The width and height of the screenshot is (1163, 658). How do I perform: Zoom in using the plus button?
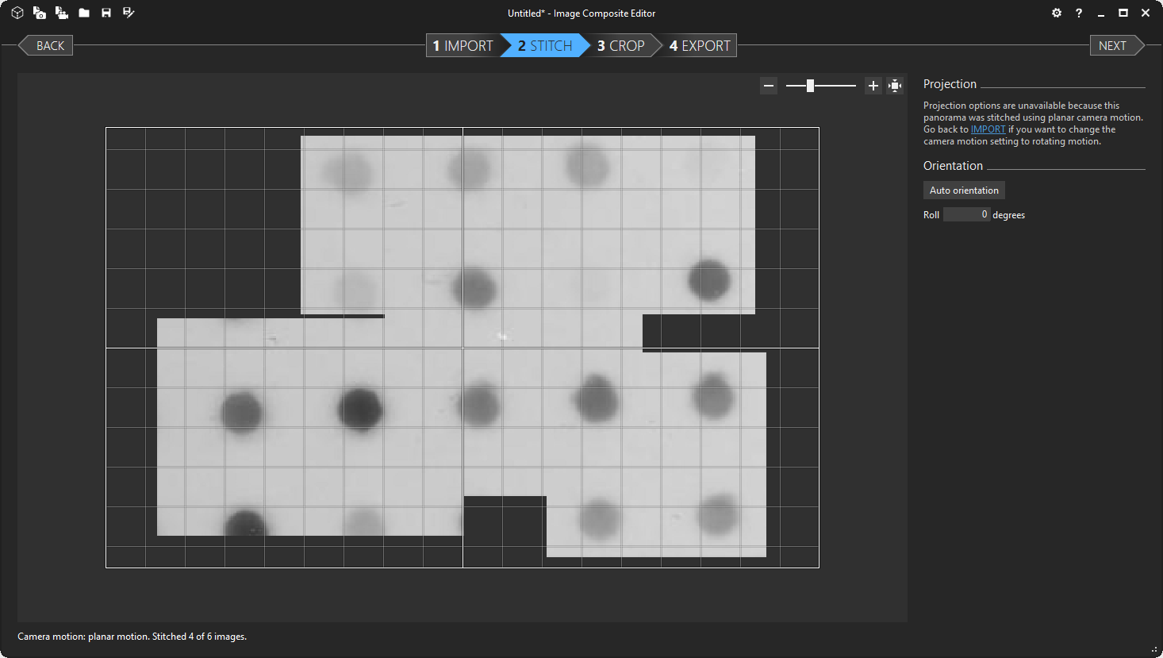(873, 86)
